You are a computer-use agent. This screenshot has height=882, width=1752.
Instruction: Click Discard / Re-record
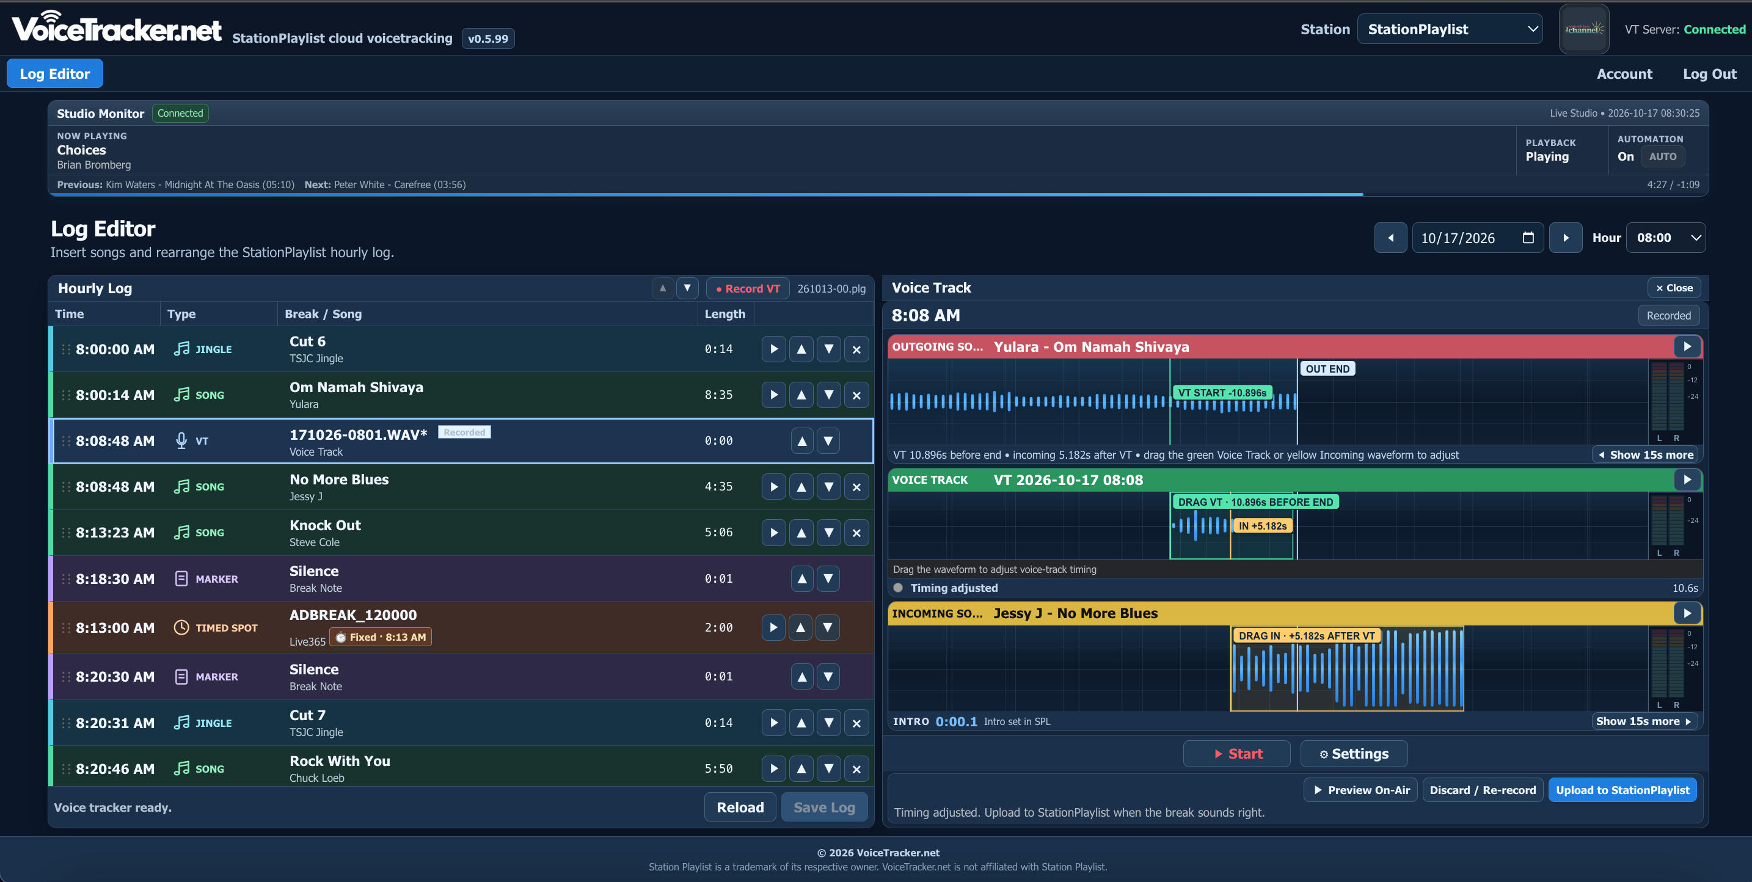coord(1482,790)
